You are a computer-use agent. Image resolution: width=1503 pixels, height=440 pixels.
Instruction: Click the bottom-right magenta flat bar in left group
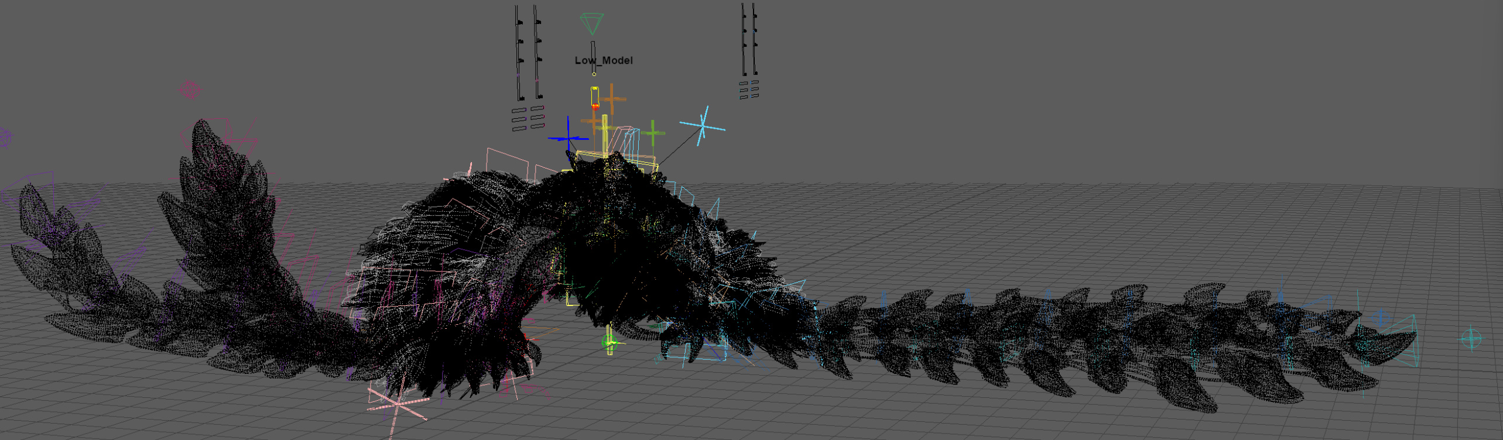[x=537, y=126]
